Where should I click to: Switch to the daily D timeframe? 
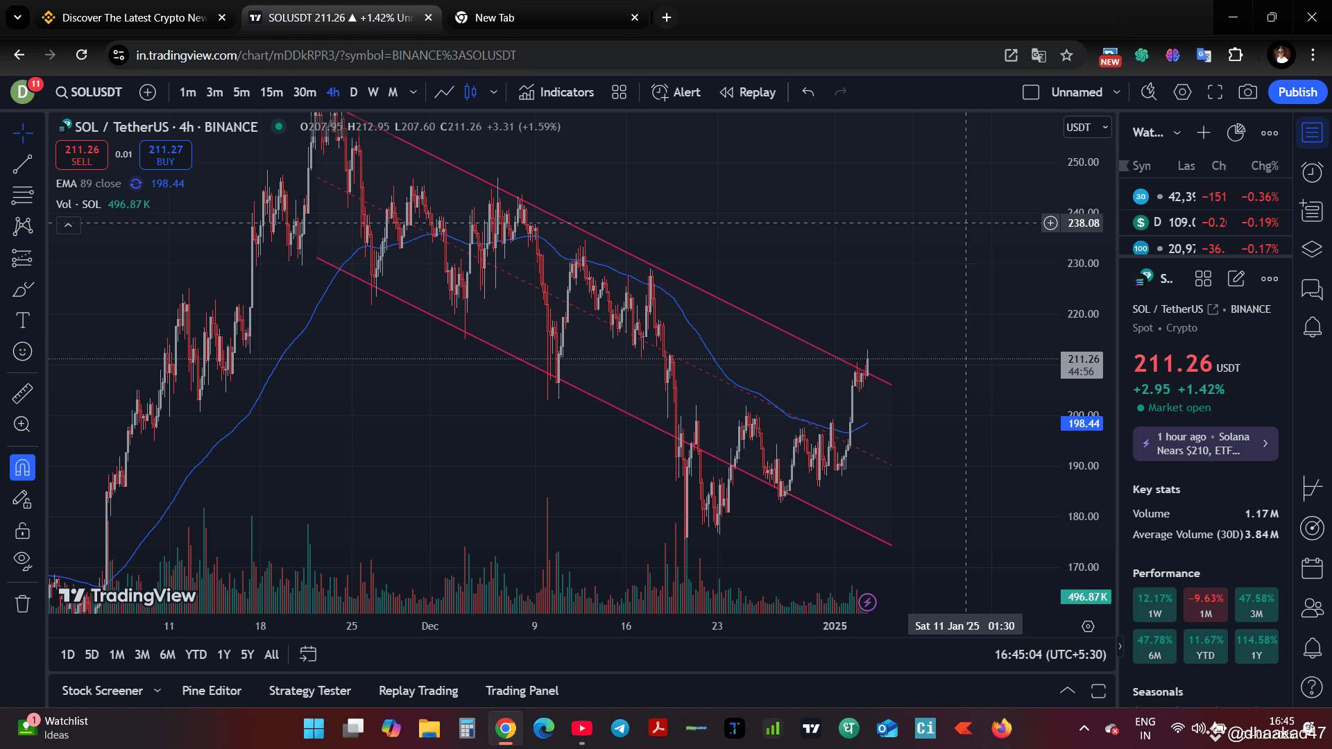[x=354, y=92]
